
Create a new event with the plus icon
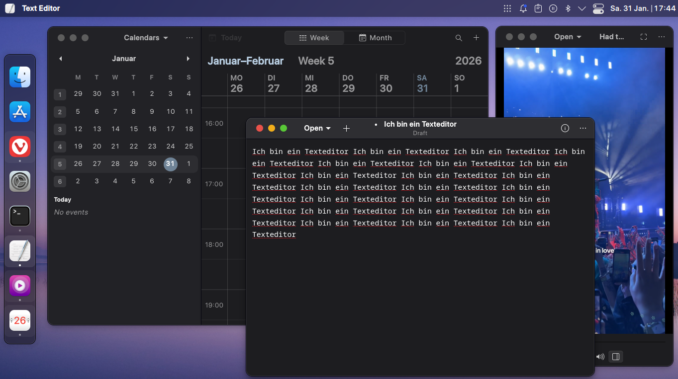[x=476, y=37]
